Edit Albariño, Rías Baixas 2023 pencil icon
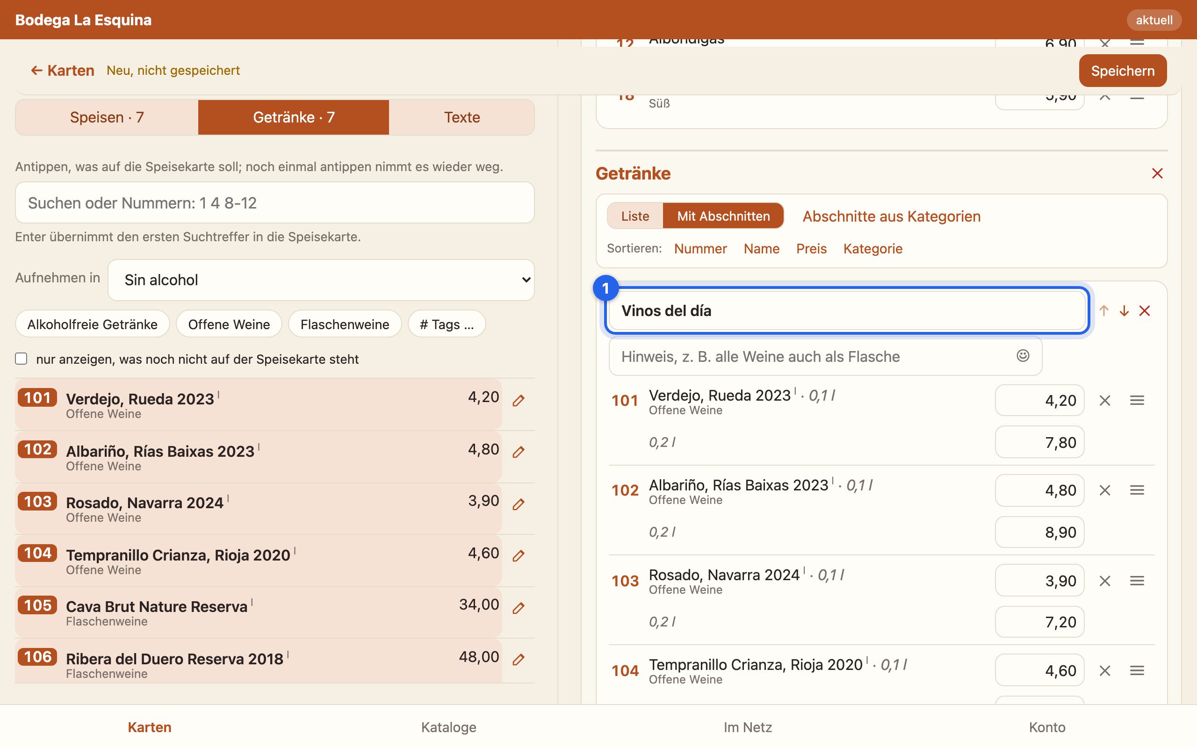 [x=518, y=452]
